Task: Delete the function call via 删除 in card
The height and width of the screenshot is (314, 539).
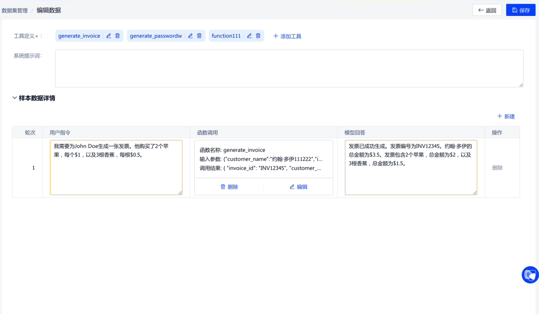Action: [229, 187]
